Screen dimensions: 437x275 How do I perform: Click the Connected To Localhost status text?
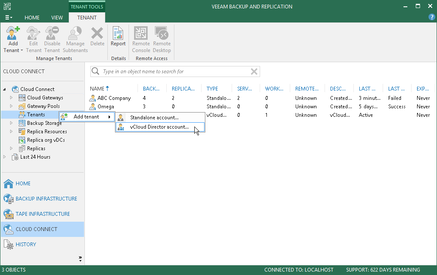pyautogui.click(x=299, y=270)
